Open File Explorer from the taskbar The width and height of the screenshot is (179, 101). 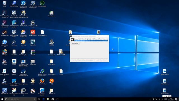tap(48, 99)
